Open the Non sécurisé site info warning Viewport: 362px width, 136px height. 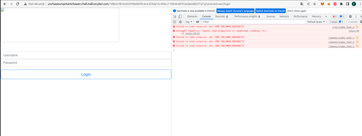click(x=34, y=4)
